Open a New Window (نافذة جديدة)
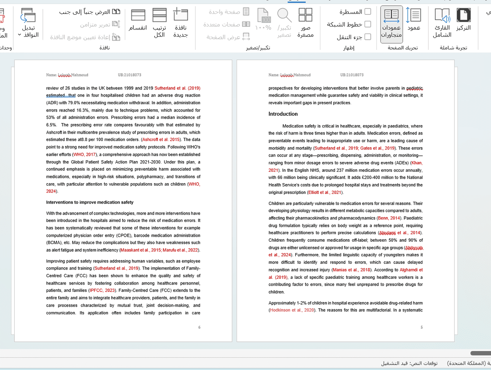 [180, 23]
